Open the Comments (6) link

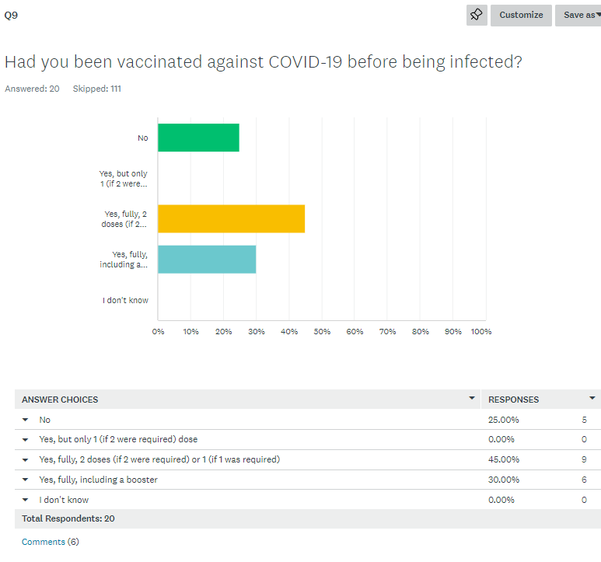51,542
